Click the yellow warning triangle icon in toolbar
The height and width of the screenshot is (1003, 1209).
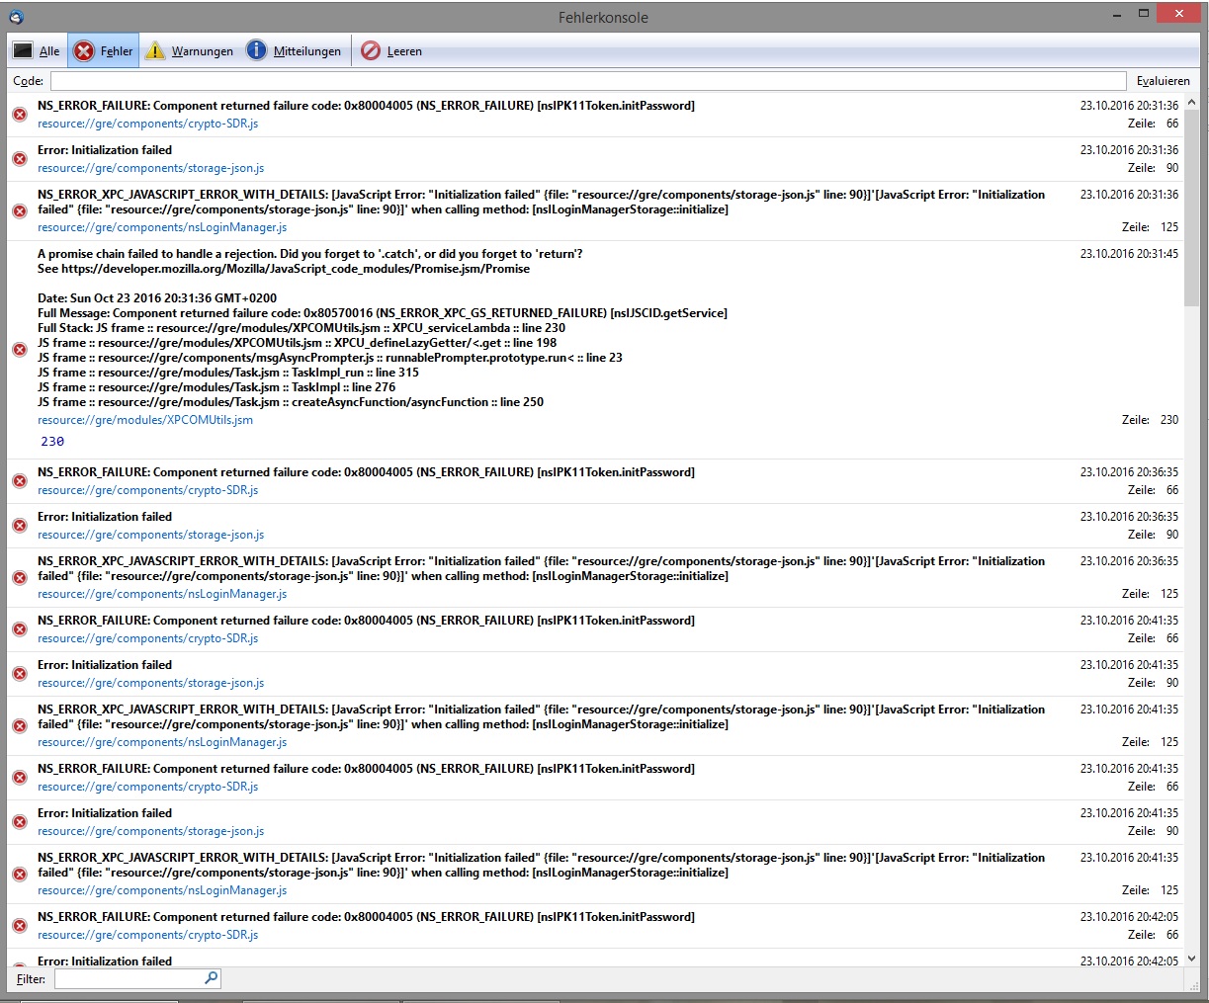pyautogui.click(x=155, y=51)
